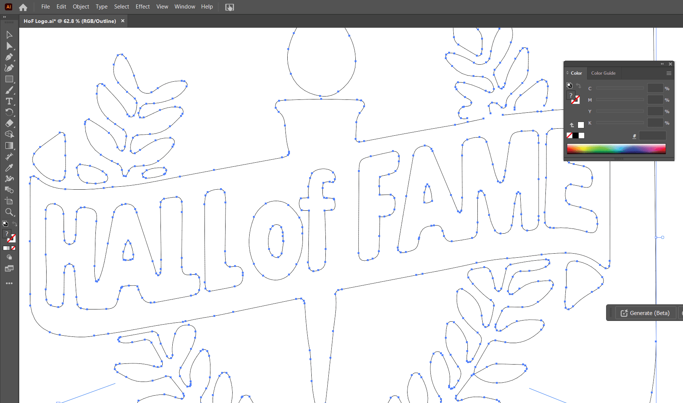683x403 pixels.
Task: Open the View menu
Action: coord(162,7)
